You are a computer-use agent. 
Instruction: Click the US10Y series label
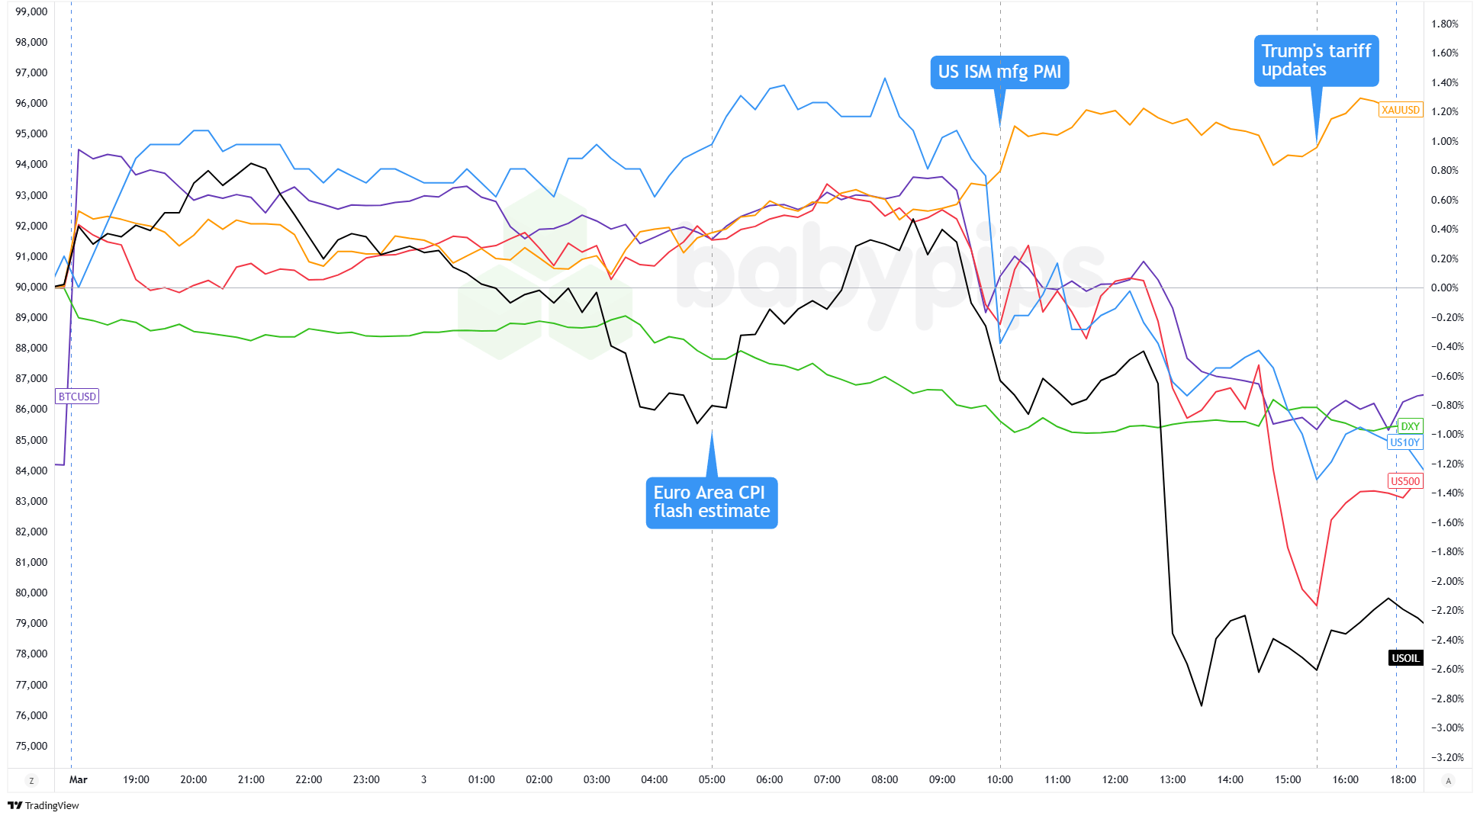pyautogui.click(x=1404, y=442)
